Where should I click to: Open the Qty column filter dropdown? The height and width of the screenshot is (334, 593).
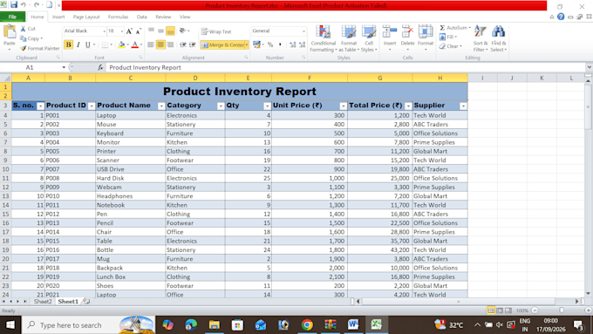[x=267, y=106]
